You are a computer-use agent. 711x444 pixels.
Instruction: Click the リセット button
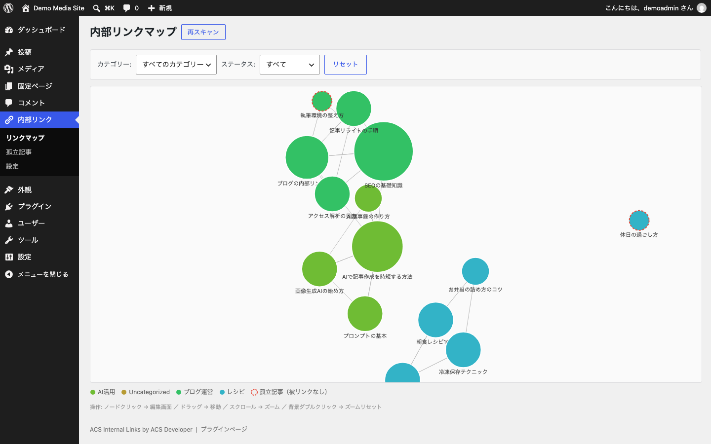tap(346, 65)
